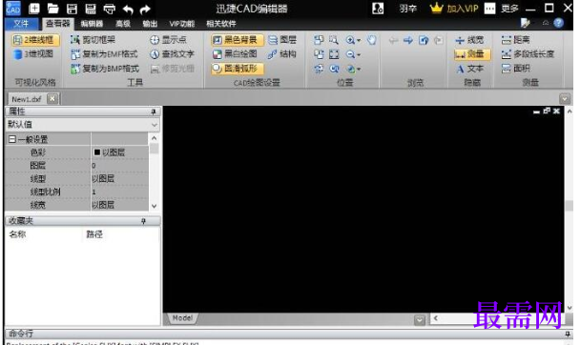The width and height of the screenshot is (580, 345).
Task: Activate the hand pan tool
Action: 372,39
